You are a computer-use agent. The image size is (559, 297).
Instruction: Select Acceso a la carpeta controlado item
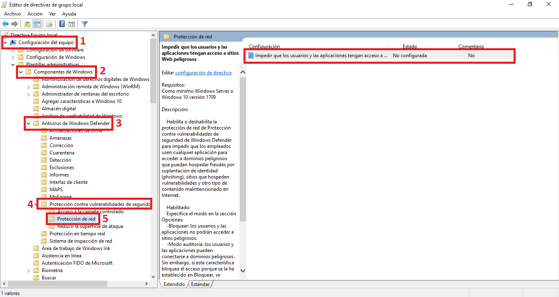[90, 212]
